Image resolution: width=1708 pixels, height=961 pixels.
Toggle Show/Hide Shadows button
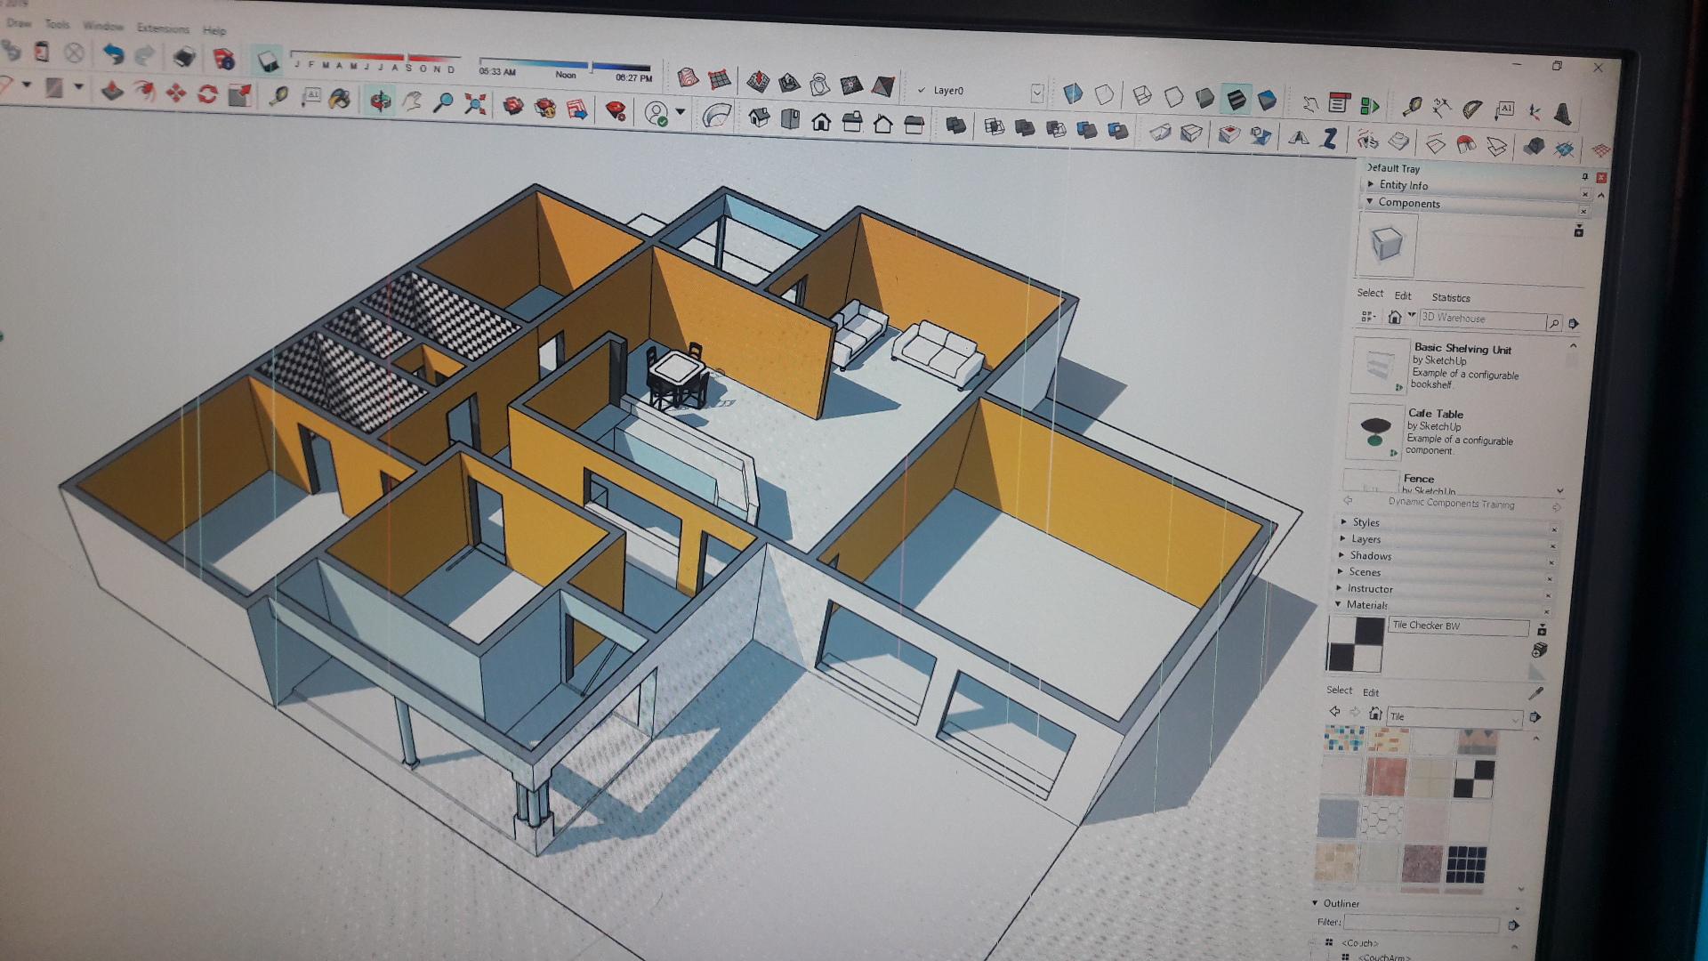point(268,61)
